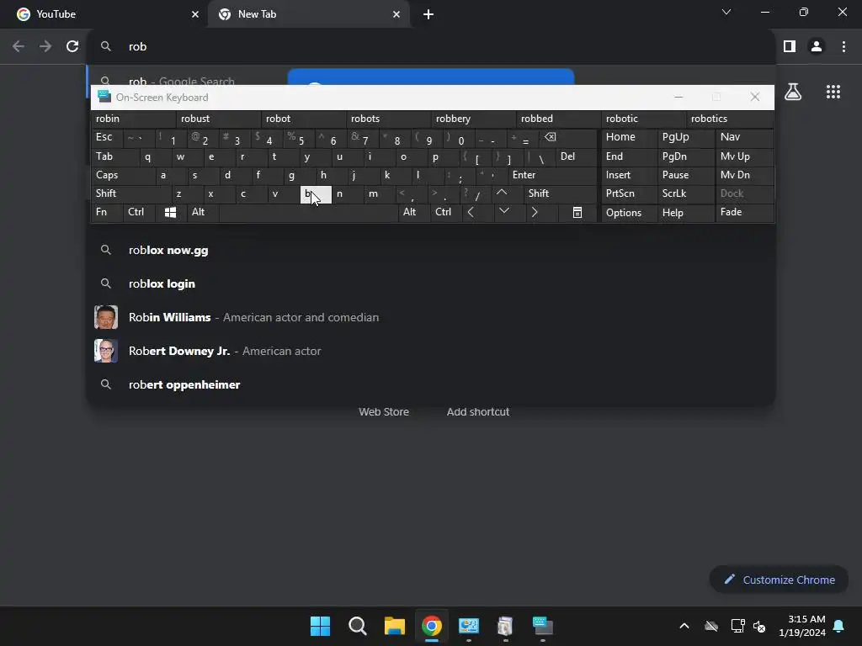Click the space bar on keyboard
862x646 pixels.
pos(308,213)
